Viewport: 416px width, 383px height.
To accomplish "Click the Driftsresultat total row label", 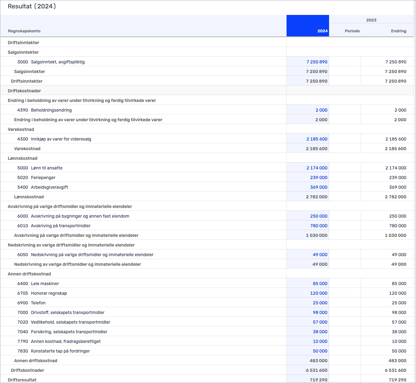I will click(22, 380).
